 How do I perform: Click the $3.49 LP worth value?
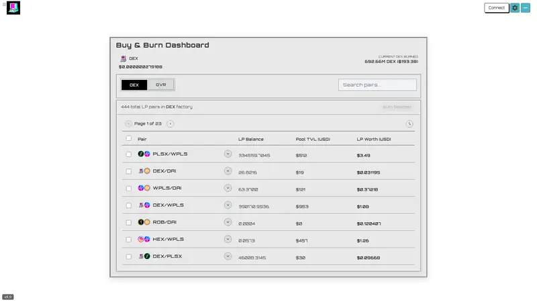[x=363, y=156]
